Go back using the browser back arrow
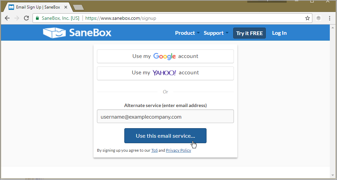Screen dimensions: 337x180 [7, 18]
